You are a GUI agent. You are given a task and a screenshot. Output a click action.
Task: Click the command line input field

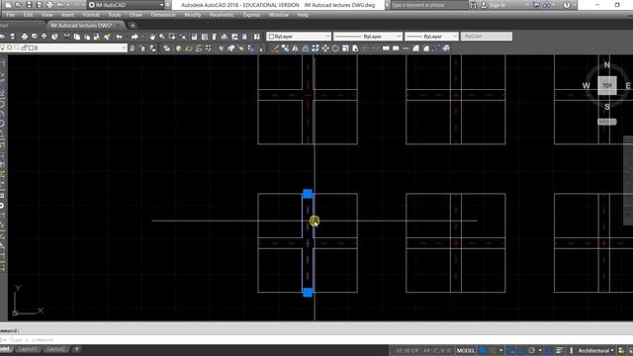(316, 340)
